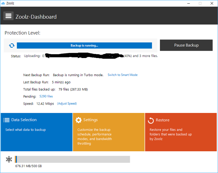This screenshot has width=218, height=173.
Task: Click 'Backup is running in Turbo mode.' text
Action: pos(78,75)
